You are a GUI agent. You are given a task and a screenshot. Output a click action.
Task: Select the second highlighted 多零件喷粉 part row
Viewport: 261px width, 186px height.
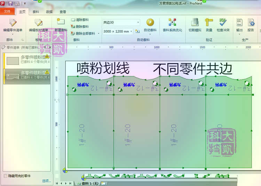[x=27, y=76]
